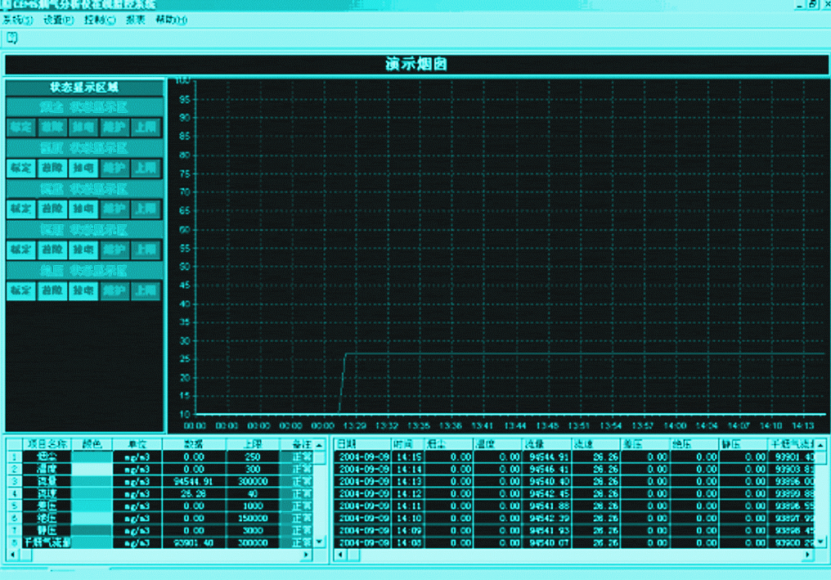This screenshot has width=831, height=580.
Task: Click the lone toolbar icon below the menu bar
Action: tap(11, 38)
